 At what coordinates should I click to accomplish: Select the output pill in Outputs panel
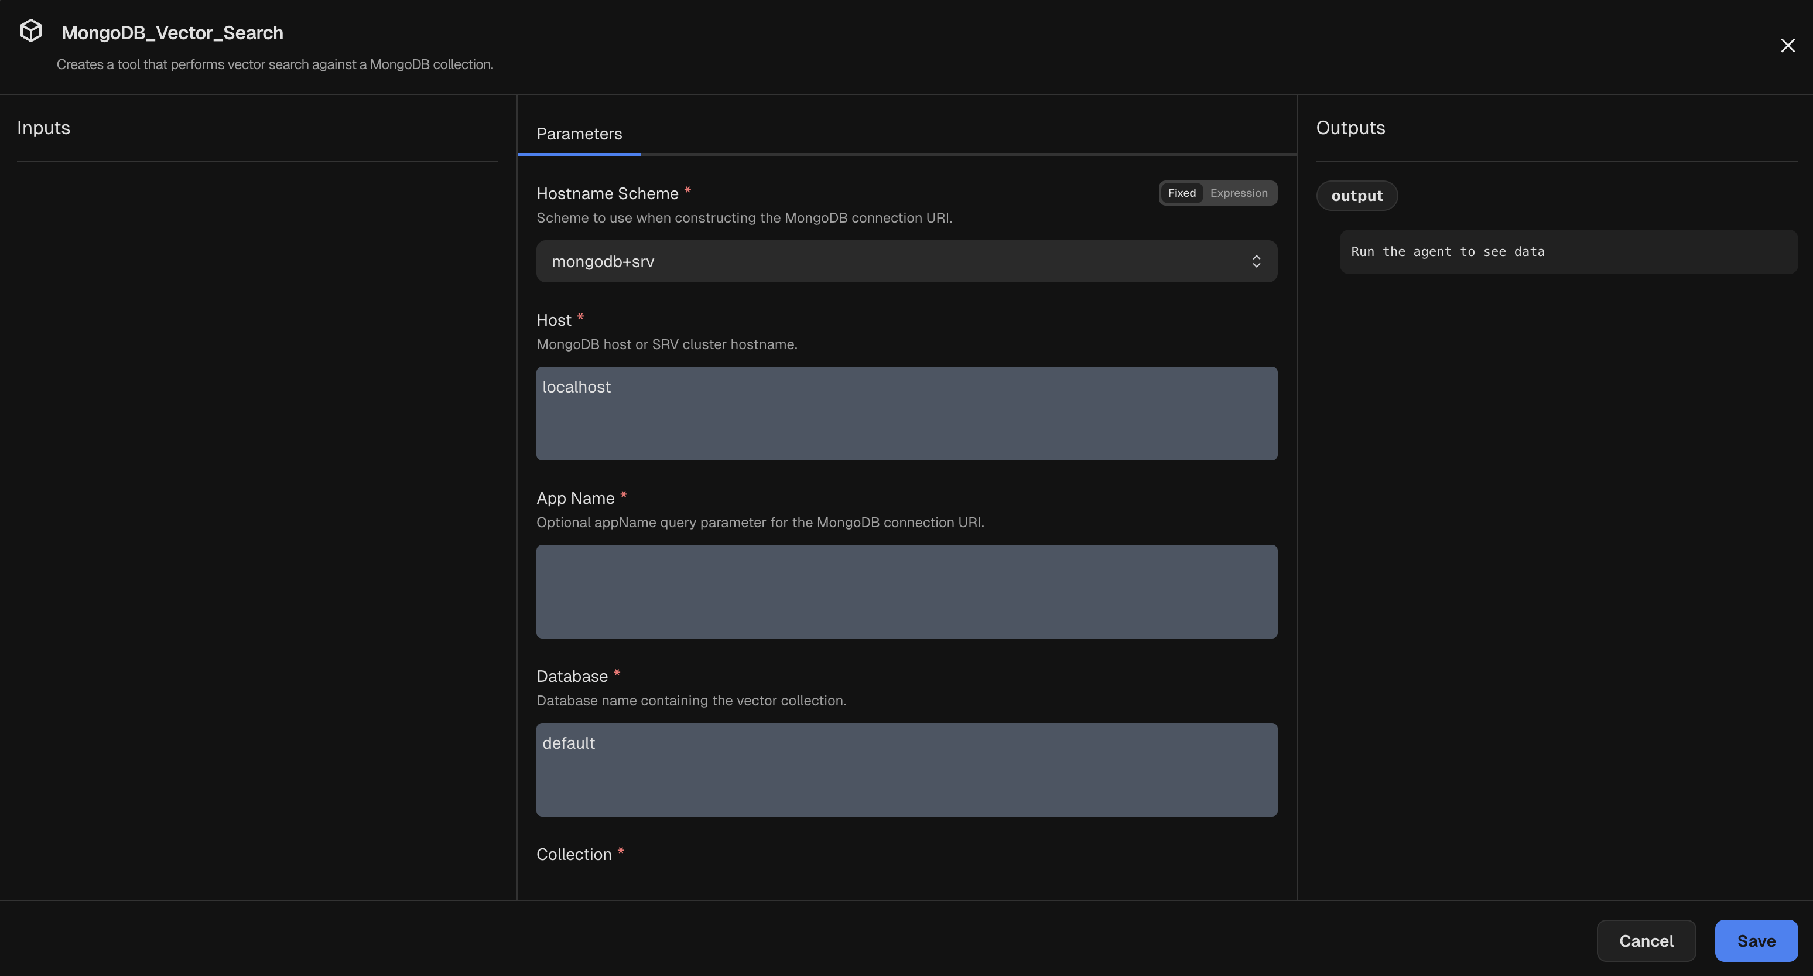[x=1357, y=196]
